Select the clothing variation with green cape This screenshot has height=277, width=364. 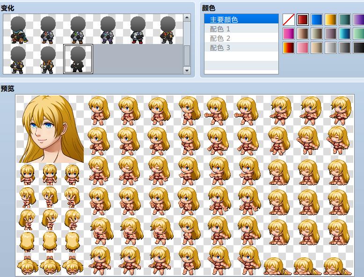click(x=18, y=29)
